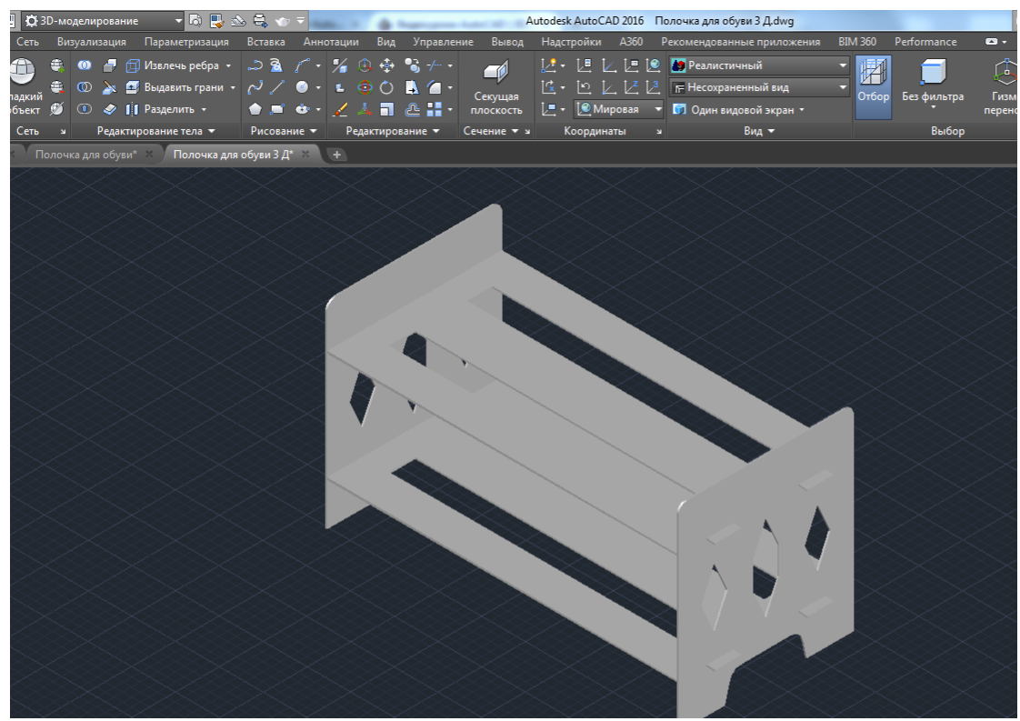
Task: Select the solid Subtract tool
Action: 85,87
